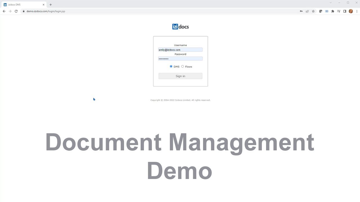Click the dark overlapping-squares extension icon
Screen dimensions: 360x202
click(321, 11)
